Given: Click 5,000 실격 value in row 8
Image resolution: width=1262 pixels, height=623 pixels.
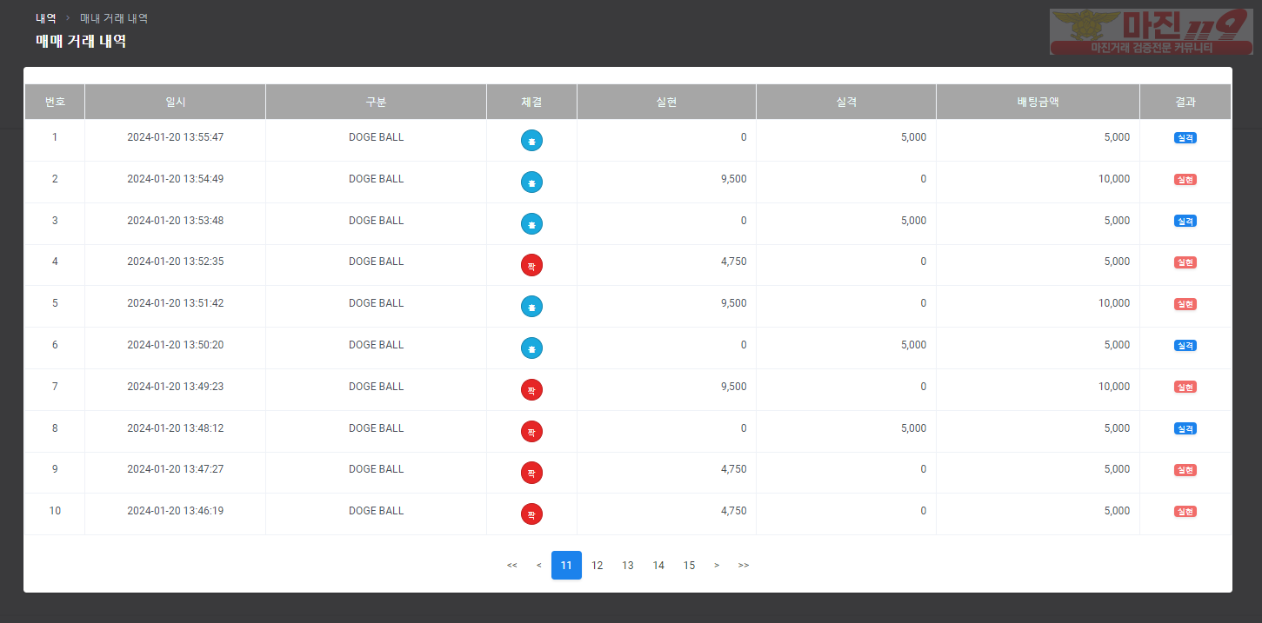Looking at the screenshot, I should pyautogui.click(x=913, y=428).
